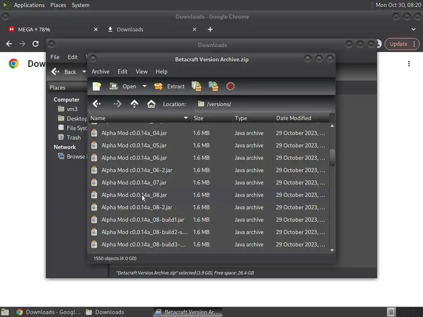Click the Chrome Update button

[x=402, y=44]
